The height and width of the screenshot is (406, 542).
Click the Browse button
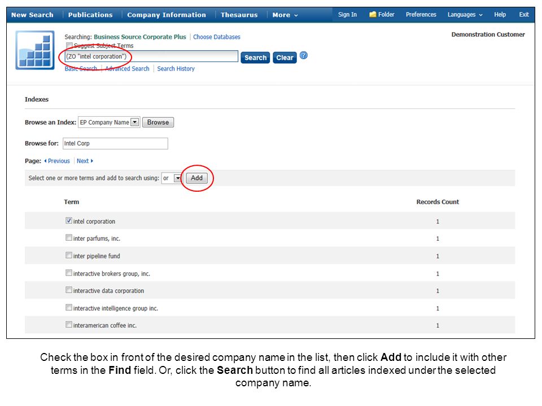point(158,122)
